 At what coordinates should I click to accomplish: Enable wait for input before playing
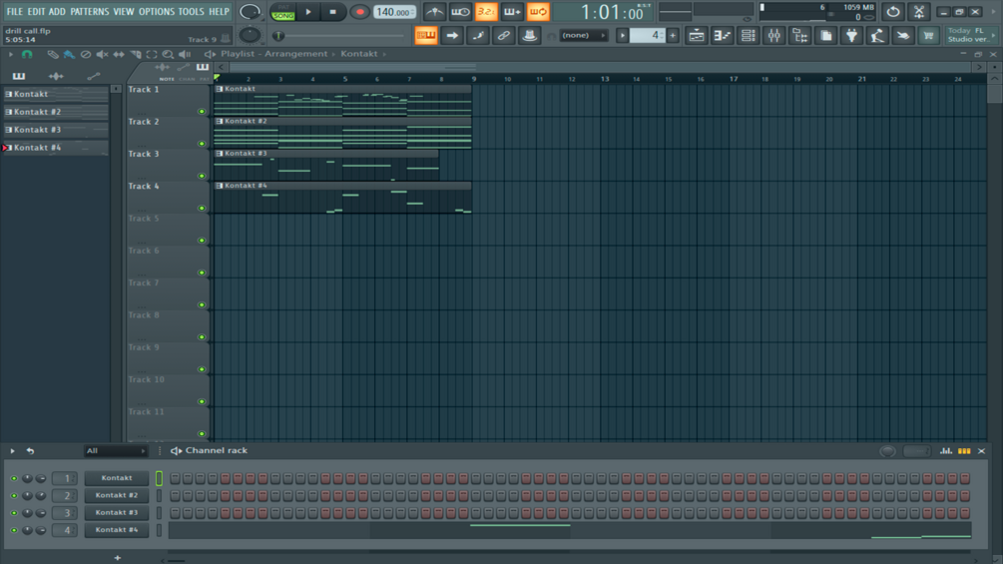(460, 12)
